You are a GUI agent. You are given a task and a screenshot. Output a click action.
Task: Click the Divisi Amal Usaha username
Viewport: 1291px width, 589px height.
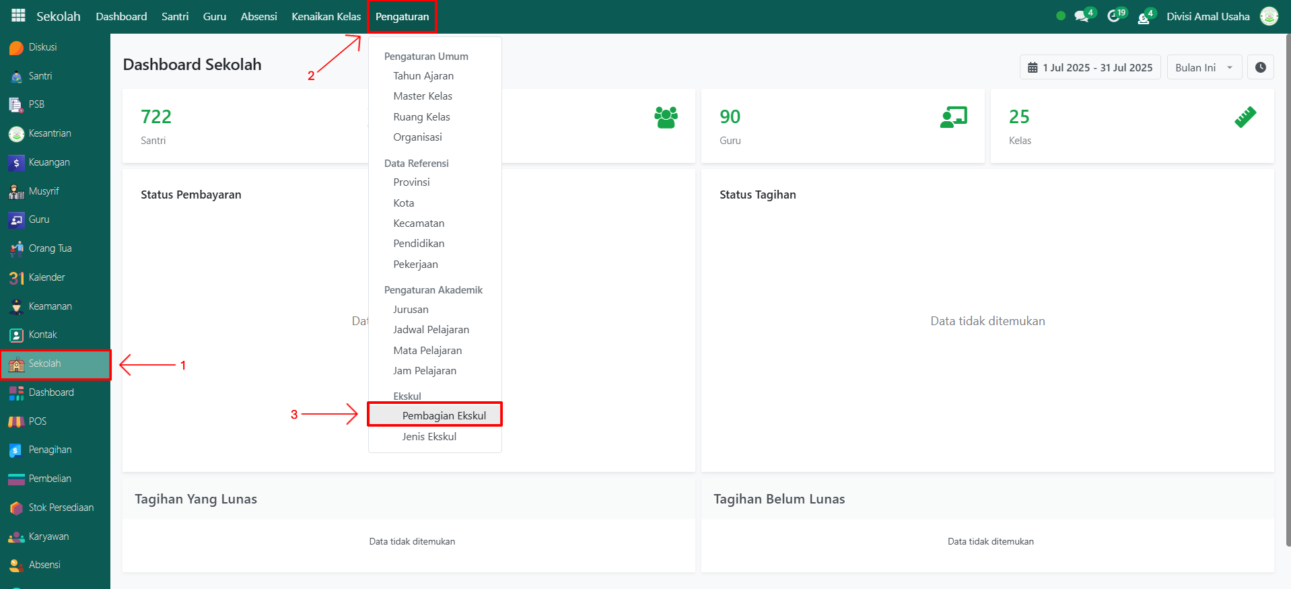click(x=1208, y=17)
